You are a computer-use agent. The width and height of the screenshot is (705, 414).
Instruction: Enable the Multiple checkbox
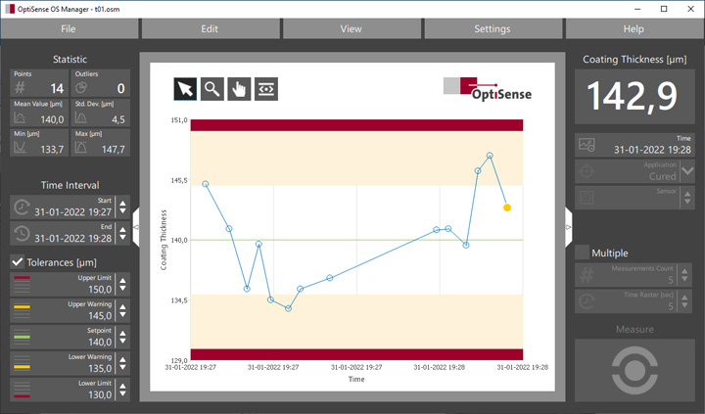(583, 253)
